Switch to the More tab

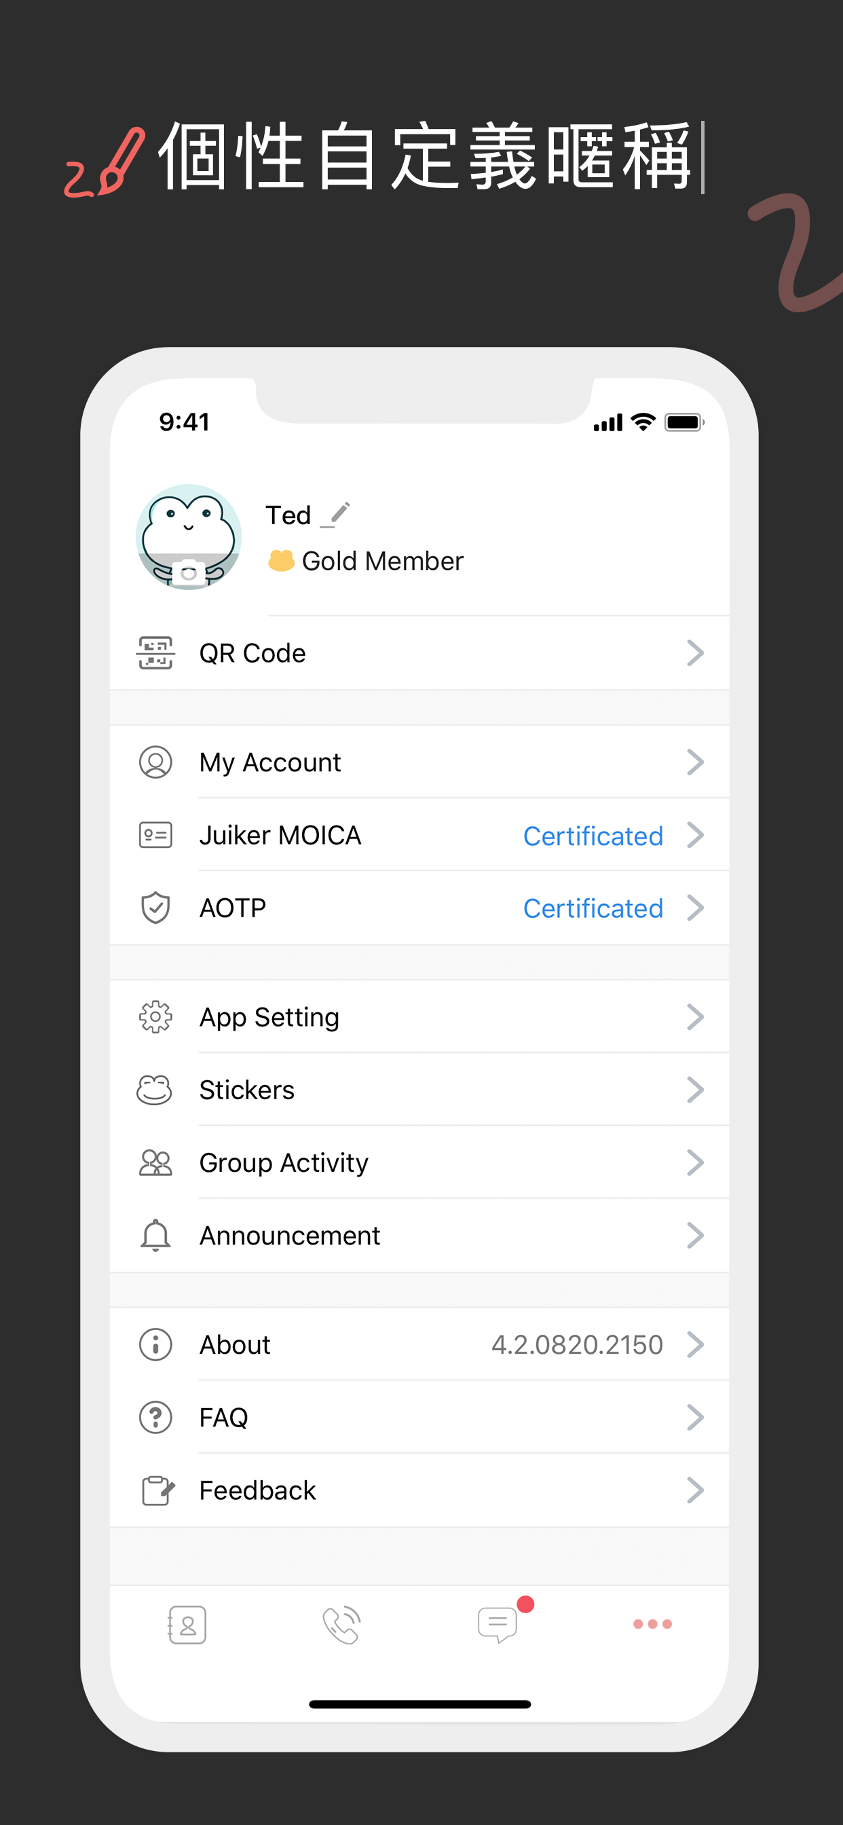(x=652, y=1624)
